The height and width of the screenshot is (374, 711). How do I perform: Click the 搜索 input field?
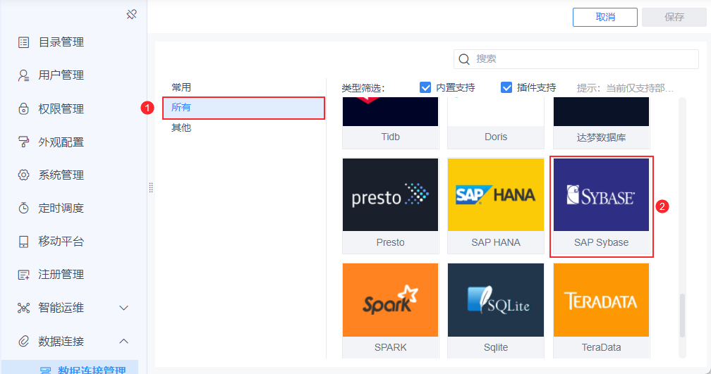click(x=576, y=59)
